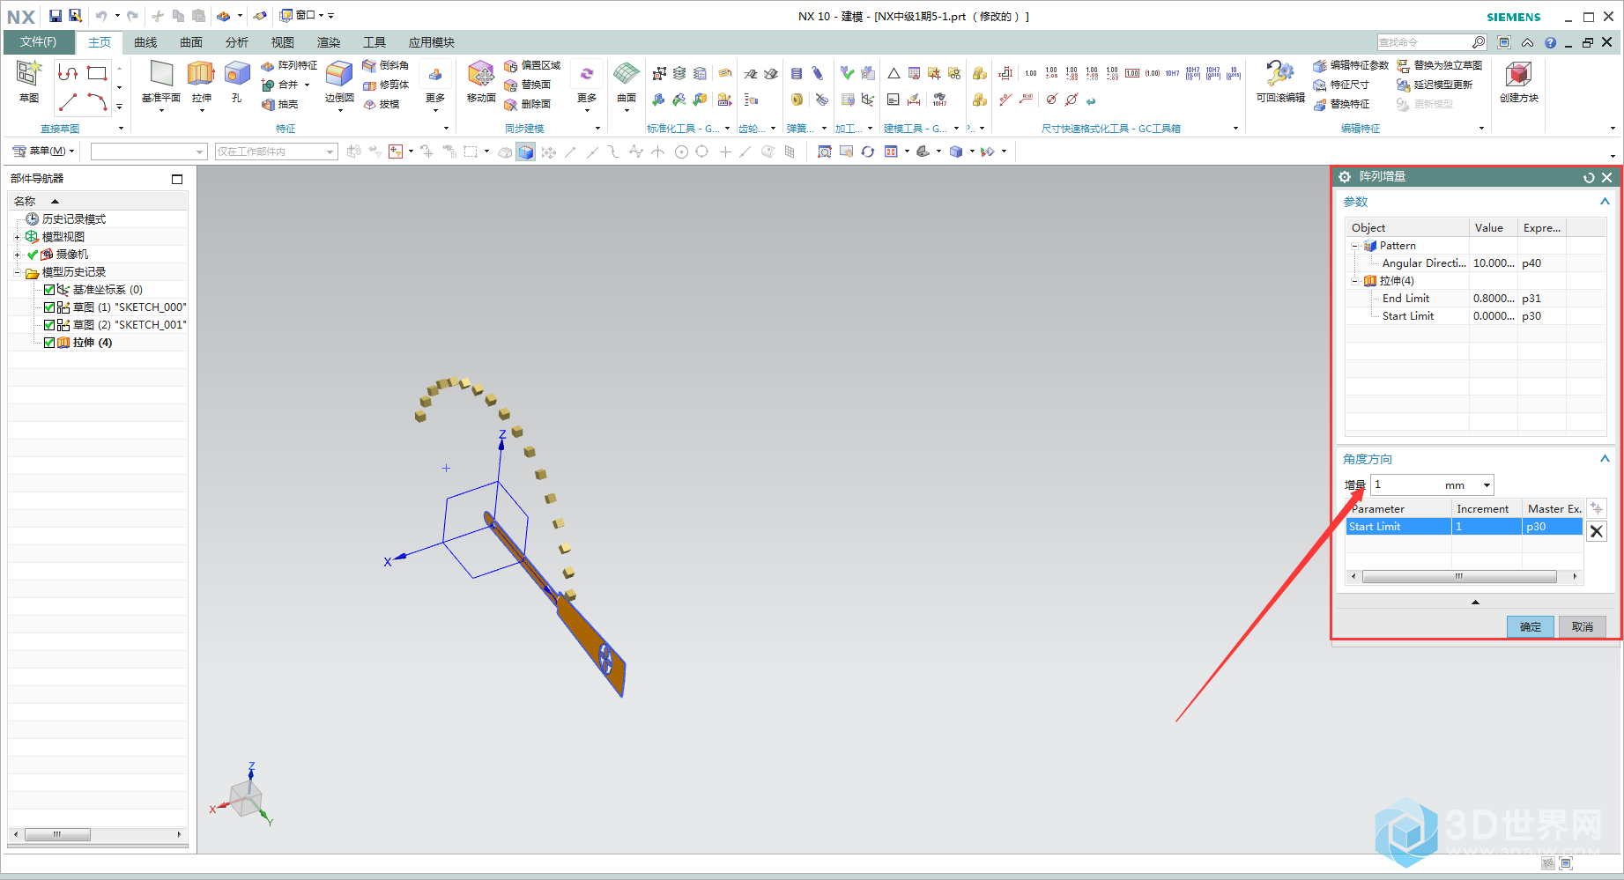
Task: Click the part navigator horizontal scrollbar
Action: (x=57, y=834)
